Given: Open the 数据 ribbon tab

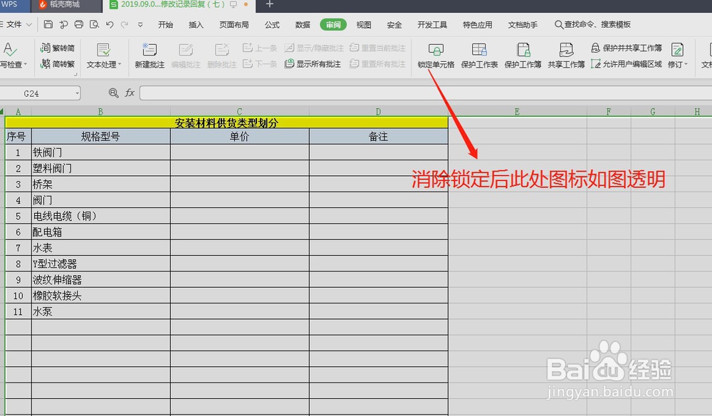Looking at the screenshot, I should tap(303, 25).
